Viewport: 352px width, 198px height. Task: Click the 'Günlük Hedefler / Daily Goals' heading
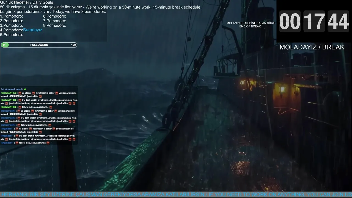pos(26,2)
